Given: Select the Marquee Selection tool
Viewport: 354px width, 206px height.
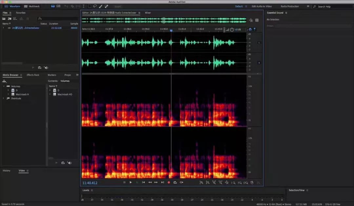Looking at the screenshot, I should tap(89, 6).
